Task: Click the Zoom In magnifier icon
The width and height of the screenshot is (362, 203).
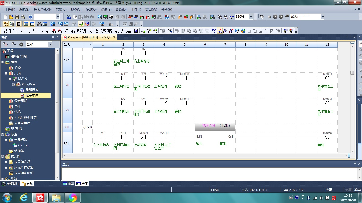Action: 220,17
